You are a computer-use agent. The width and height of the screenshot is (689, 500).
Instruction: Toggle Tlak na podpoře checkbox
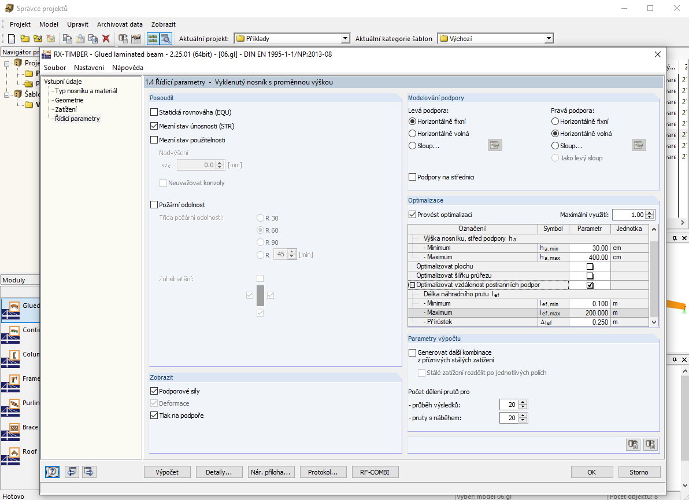pyautogui.click(x=154, y=415)
